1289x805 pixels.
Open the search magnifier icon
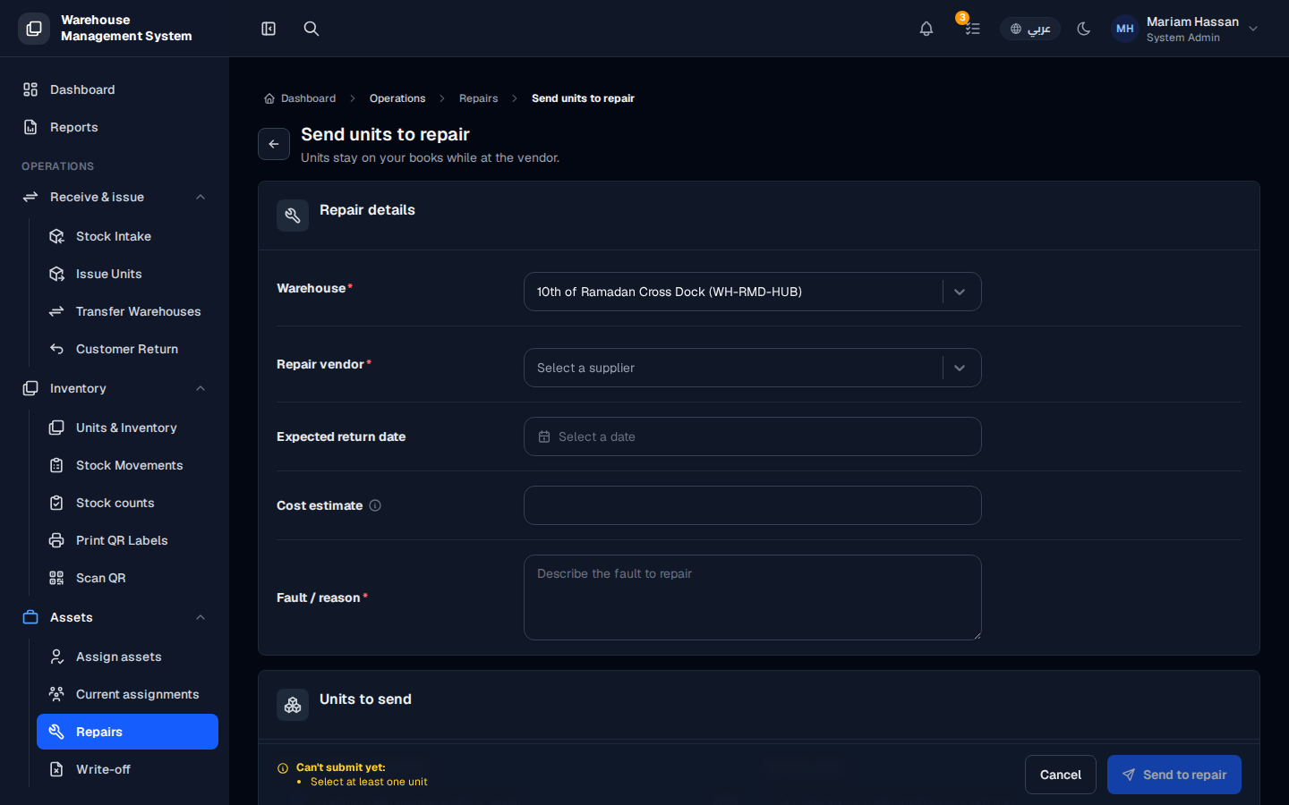tap(312, 29)
